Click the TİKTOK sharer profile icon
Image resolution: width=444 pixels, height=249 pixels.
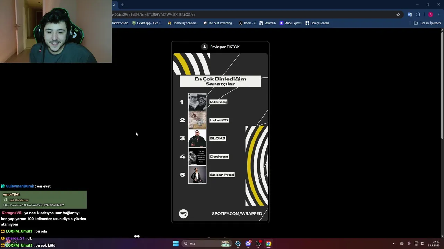205,47
